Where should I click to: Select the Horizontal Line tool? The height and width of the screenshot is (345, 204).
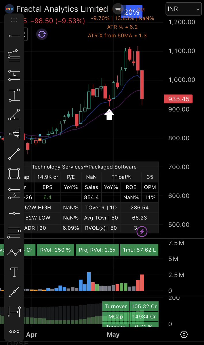tap(14, 213)
